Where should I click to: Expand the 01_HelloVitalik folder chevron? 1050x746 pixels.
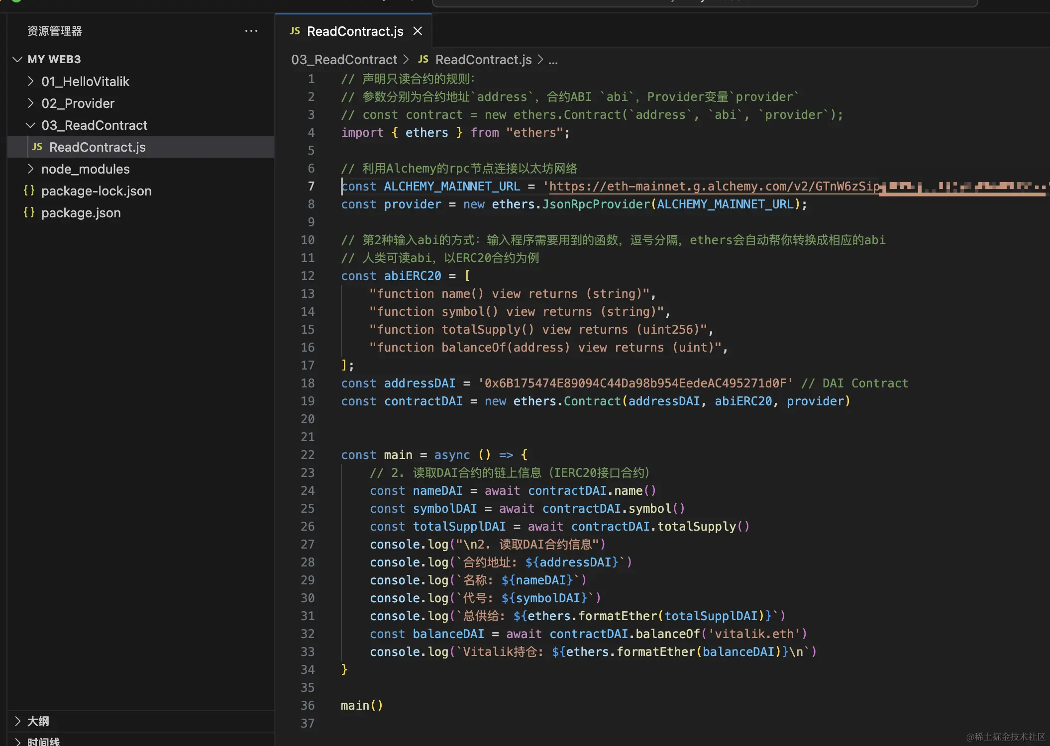tap(31, 81)
